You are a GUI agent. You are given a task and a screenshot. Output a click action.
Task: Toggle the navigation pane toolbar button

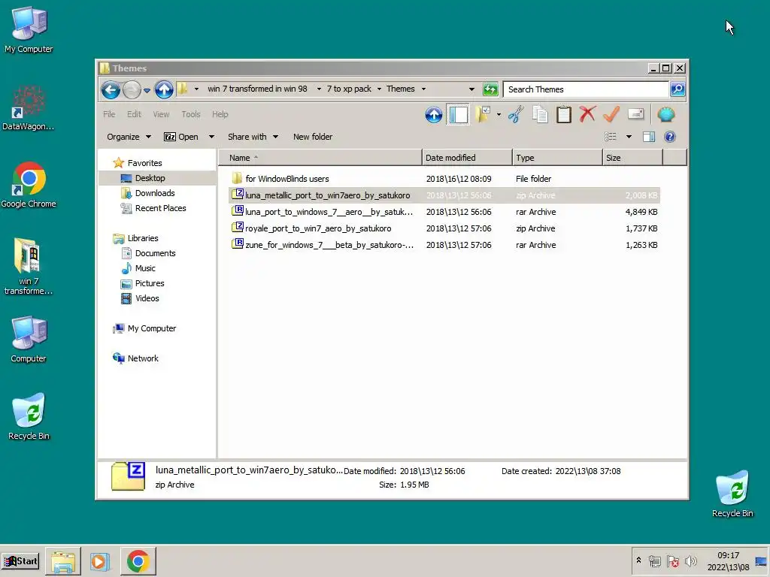(x=458, y=115)
